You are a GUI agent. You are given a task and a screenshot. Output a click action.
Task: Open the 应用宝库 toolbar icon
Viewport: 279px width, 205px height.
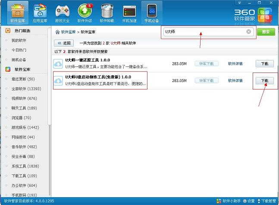[x=40, y=13]
